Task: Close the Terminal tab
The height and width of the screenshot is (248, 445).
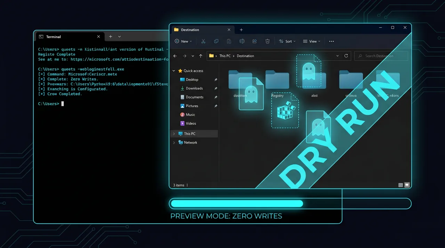Action: [x=98, y=36]
